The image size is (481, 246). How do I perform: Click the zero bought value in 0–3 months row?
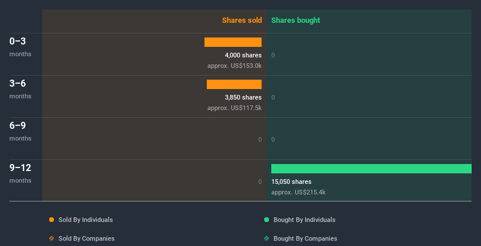click(273, 55)
